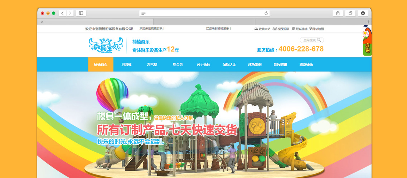Reload the page with the refresh icon

[266, 13]
